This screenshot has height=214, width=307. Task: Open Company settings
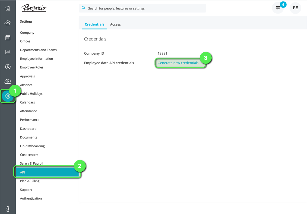click(27, 33)
